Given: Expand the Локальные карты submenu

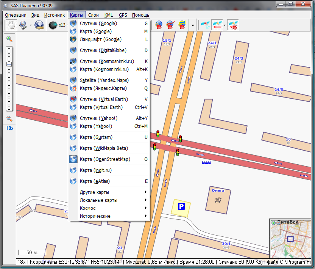Looking at the screenshot, I should [109, 200].
